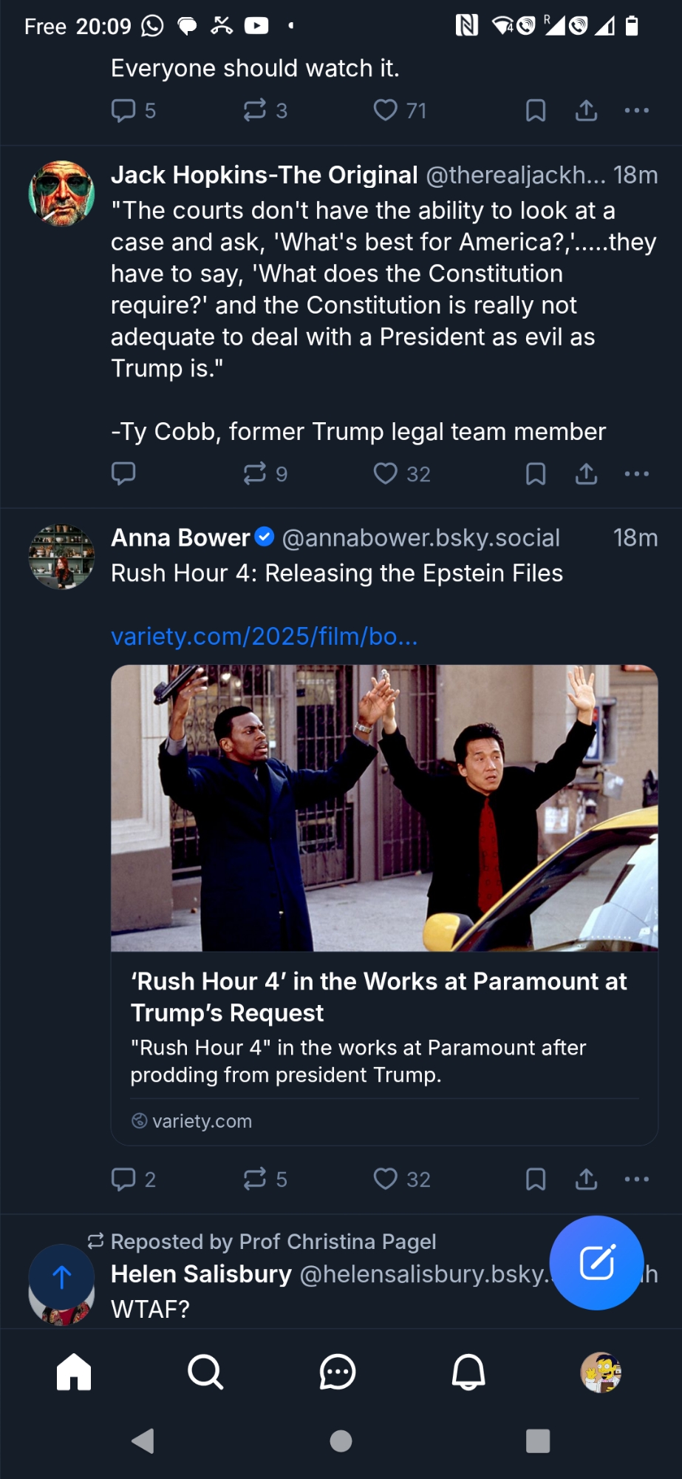Image resolution: width=682 pixels, height=1479 pixels.
Task: Switch to the Search tab
Action: point(205,1373)
